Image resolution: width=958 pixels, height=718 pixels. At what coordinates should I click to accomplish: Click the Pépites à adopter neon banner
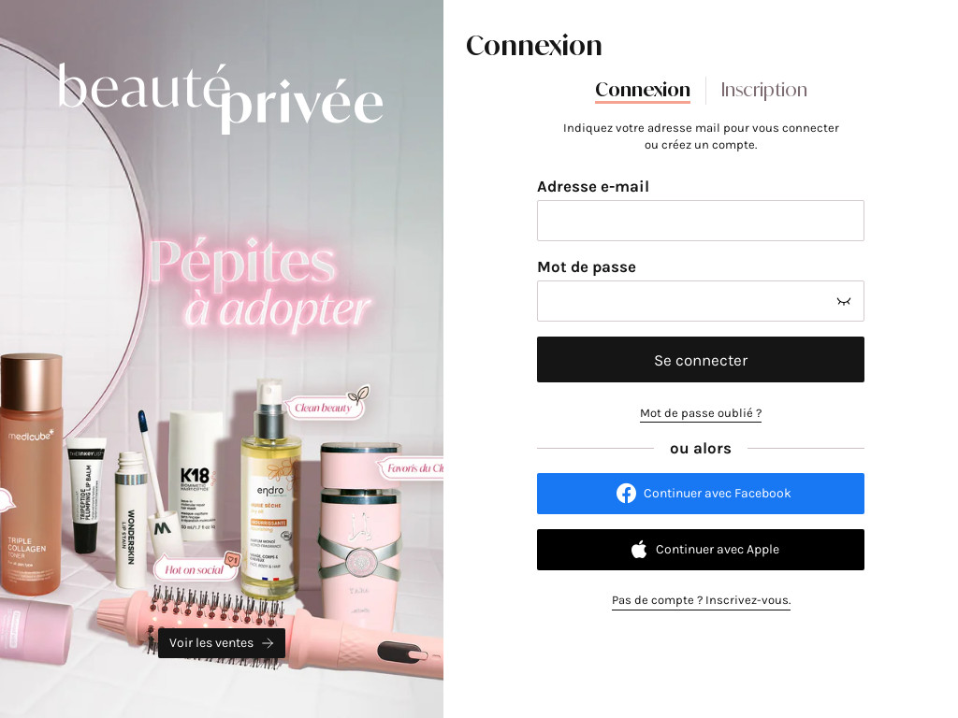[x=259, y=283]
